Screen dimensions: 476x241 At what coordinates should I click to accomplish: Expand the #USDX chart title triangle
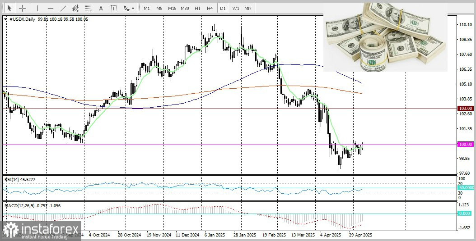pyautogui.click(x=5, y=19)
